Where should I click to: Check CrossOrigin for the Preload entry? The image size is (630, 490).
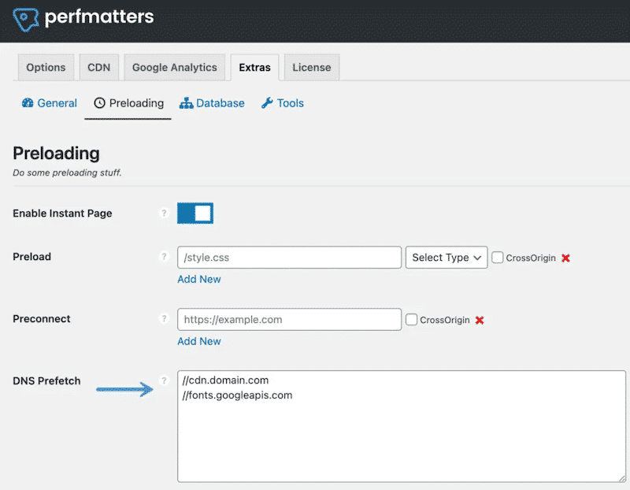coord(498,258)
